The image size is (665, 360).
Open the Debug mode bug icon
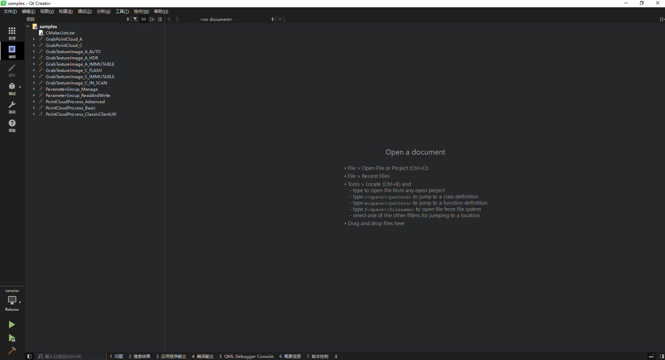coord(12,88)
